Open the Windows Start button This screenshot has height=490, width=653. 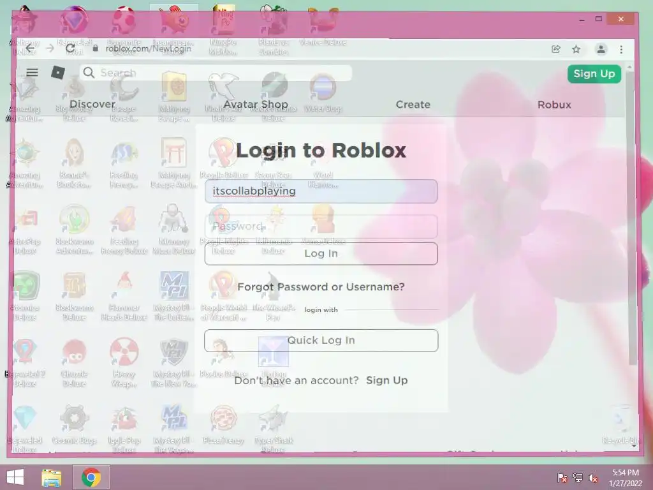pos(15,477)
